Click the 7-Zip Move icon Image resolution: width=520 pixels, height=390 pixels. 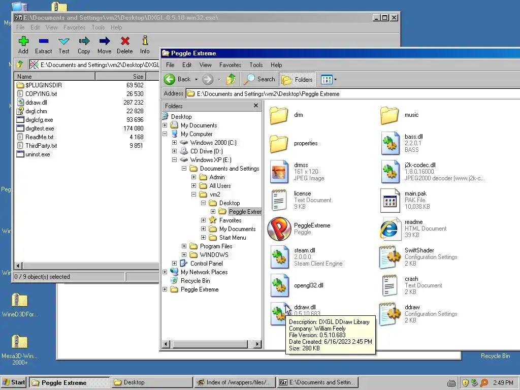(105, 41)
